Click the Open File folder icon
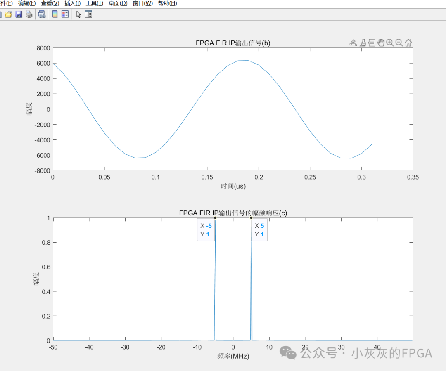The image size is (446, 371). [x=8, y=14]
